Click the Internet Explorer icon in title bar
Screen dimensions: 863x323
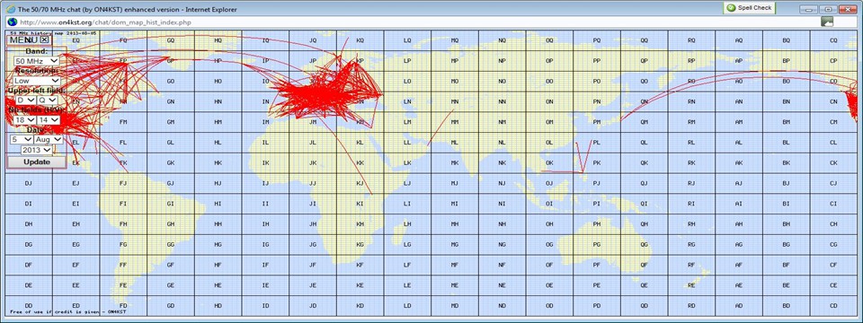[x=11, y=8]
